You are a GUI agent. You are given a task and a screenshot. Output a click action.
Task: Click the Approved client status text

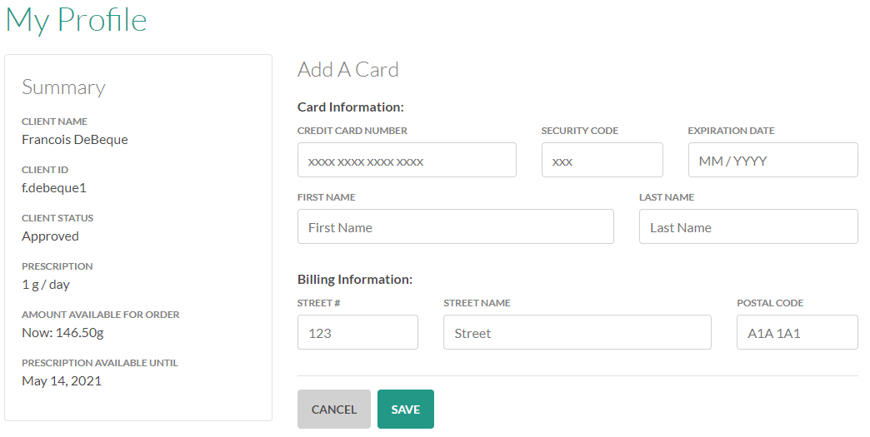50,236
